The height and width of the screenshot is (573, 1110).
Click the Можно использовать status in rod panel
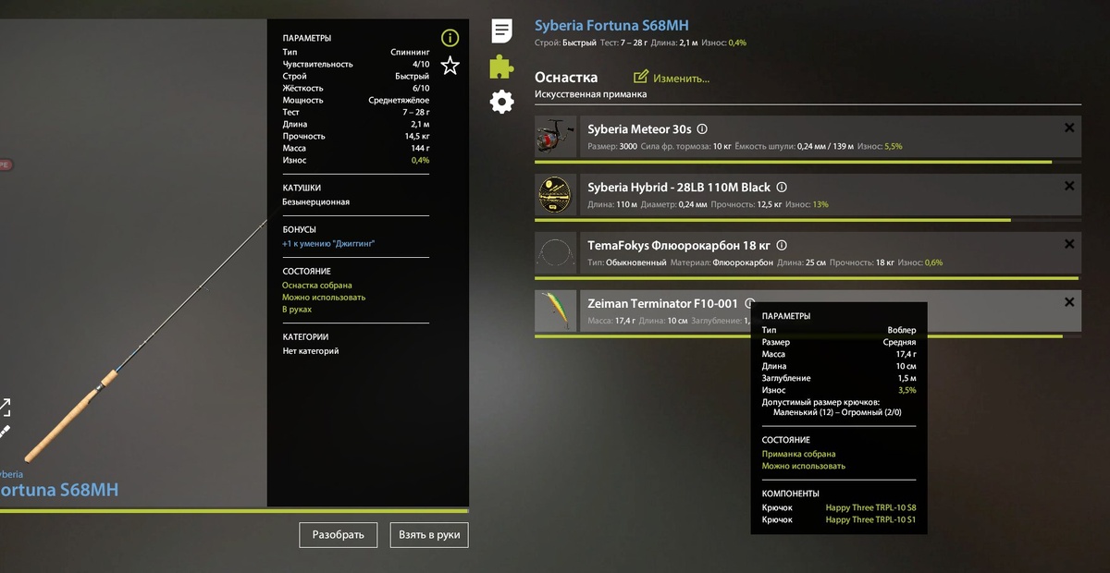(324, 298)
